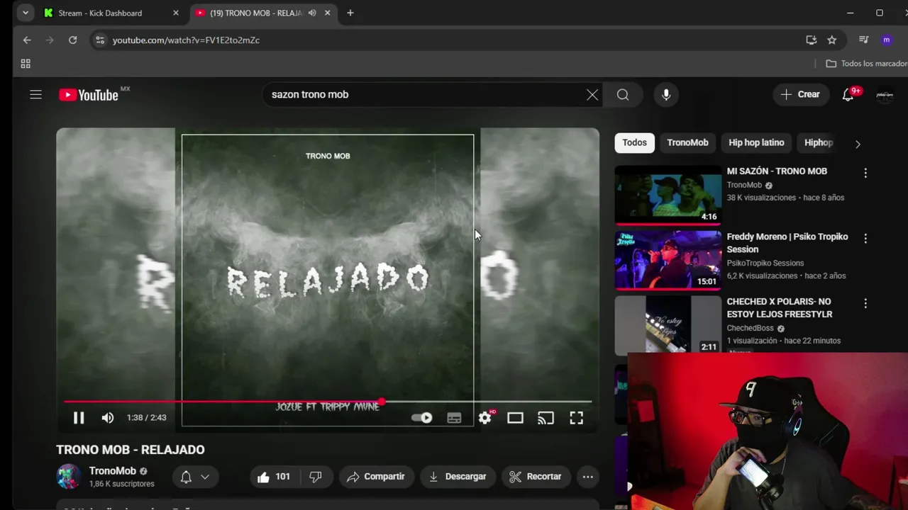Open the browser media controls icon
This screenshot has width=908, height=510.
(x=863, y=40)
